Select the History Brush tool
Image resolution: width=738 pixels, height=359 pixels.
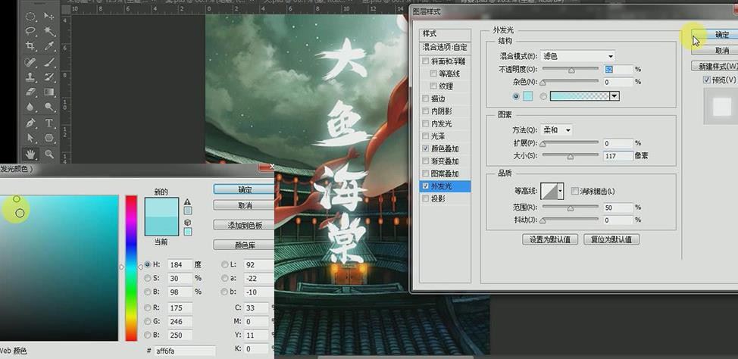tap(49, 76)
